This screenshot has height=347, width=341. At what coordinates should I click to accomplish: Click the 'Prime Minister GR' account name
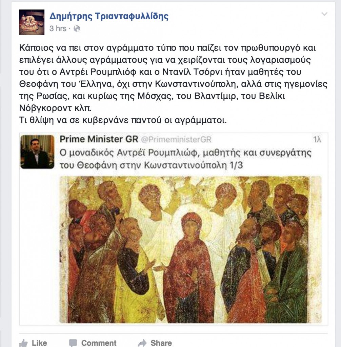tap(99, 139)
